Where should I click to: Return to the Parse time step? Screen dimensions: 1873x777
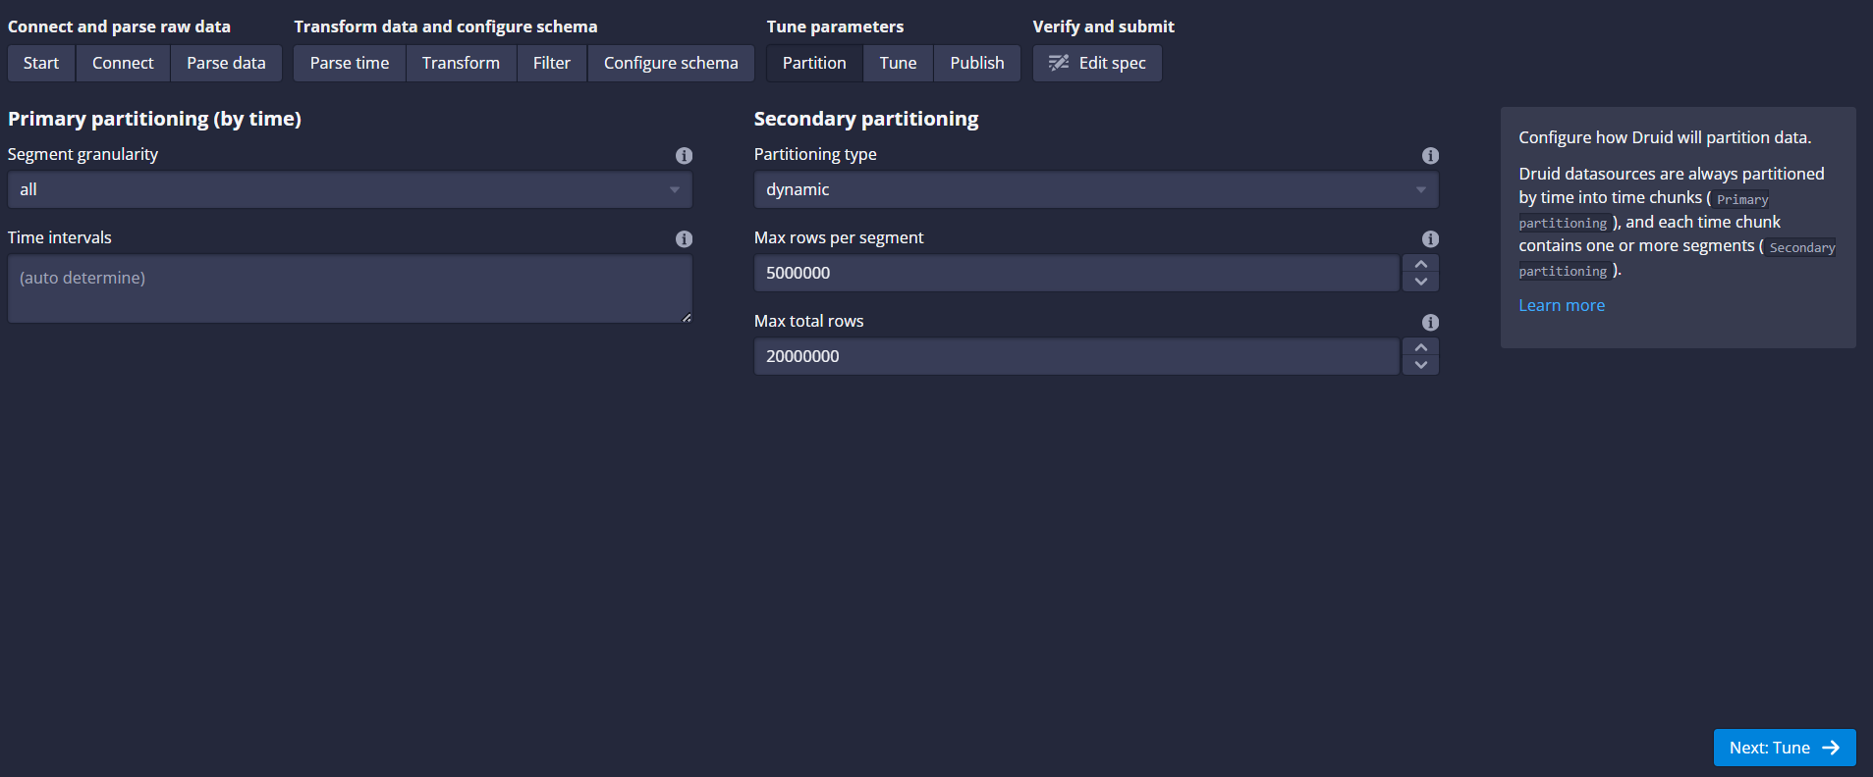point(350,63)
